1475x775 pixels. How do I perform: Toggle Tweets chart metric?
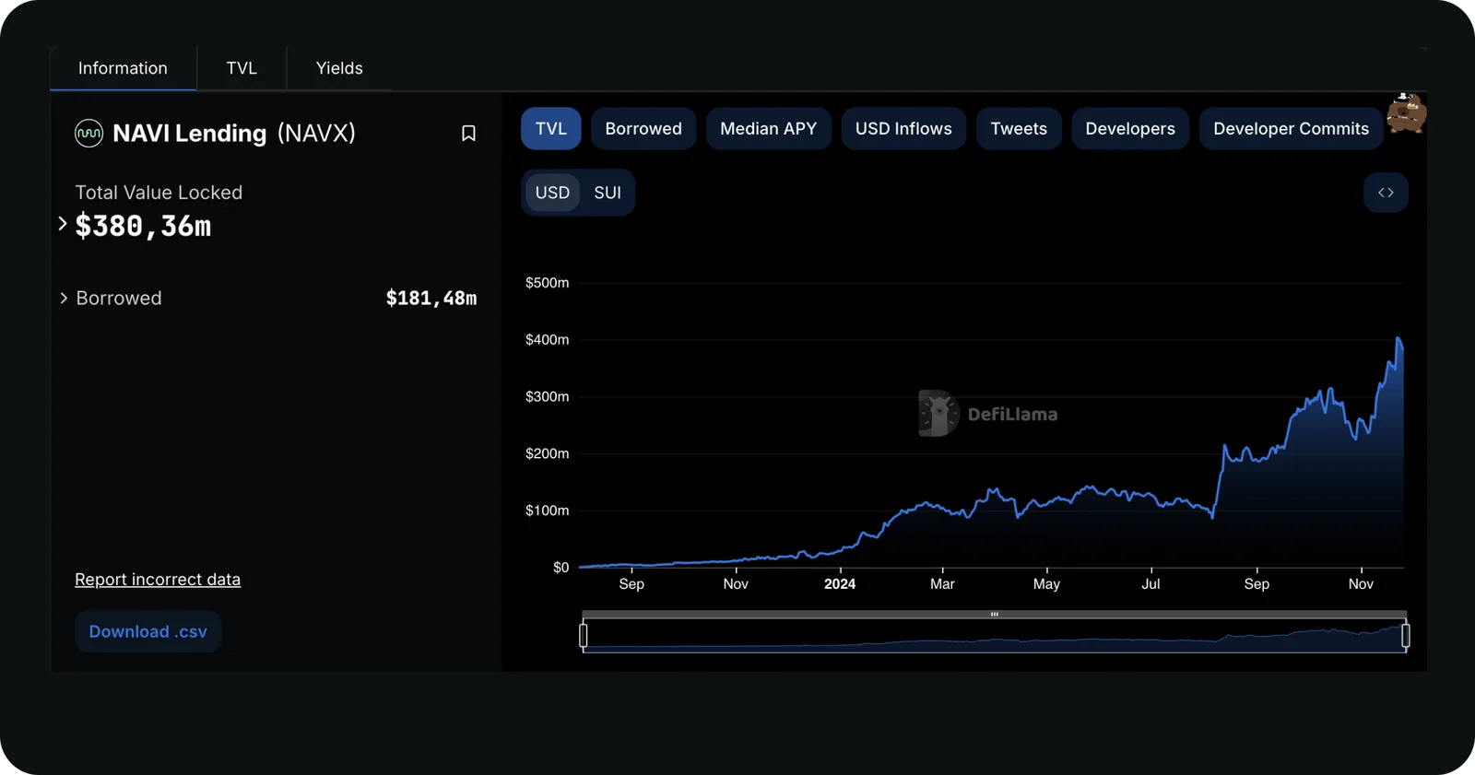click(x=1019, y=129)
